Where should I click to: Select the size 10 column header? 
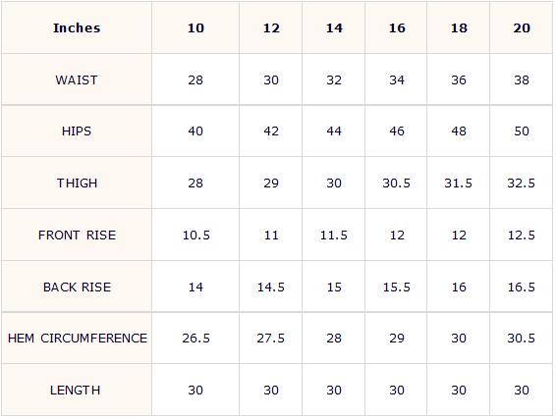(195, 28)
